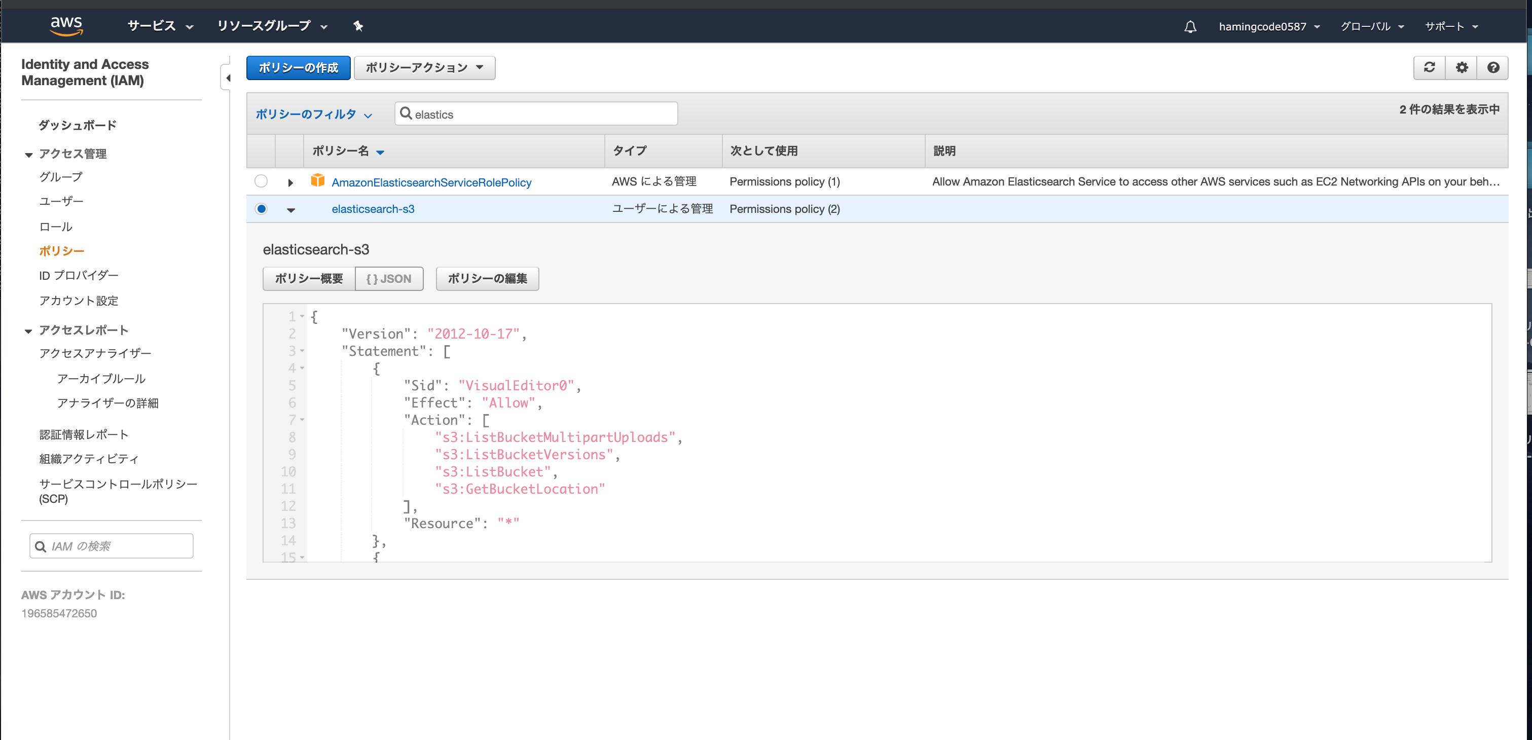Open the サポート dropdown
This screenshot has height=740, width=1532.
coord(1451,27)
